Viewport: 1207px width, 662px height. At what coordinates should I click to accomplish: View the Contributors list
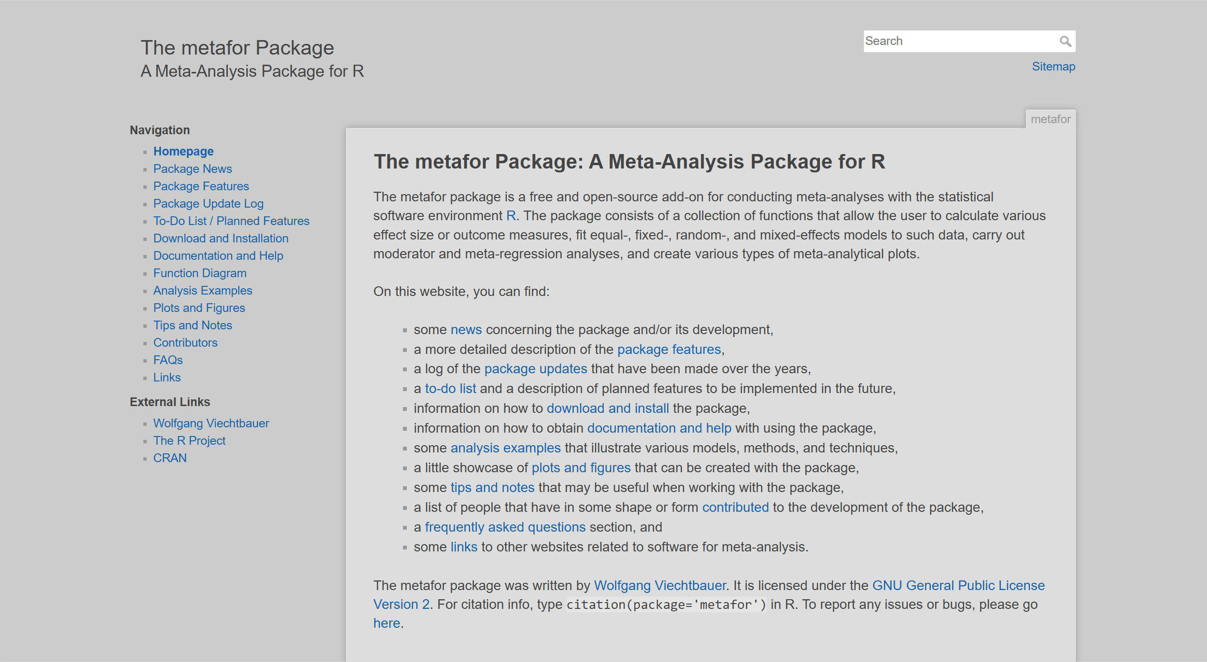point(185,342)
